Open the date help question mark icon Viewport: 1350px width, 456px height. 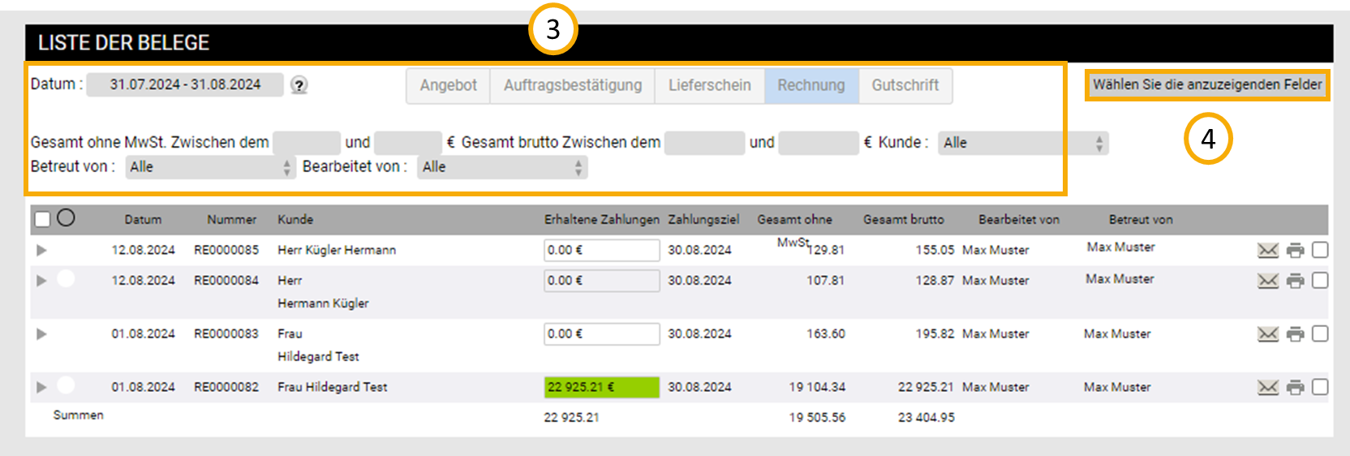pyautogui.click(x=299, y=85)
